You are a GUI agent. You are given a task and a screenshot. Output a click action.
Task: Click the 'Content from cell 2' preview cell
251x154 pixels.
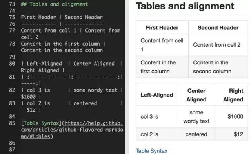coord(218,45)
